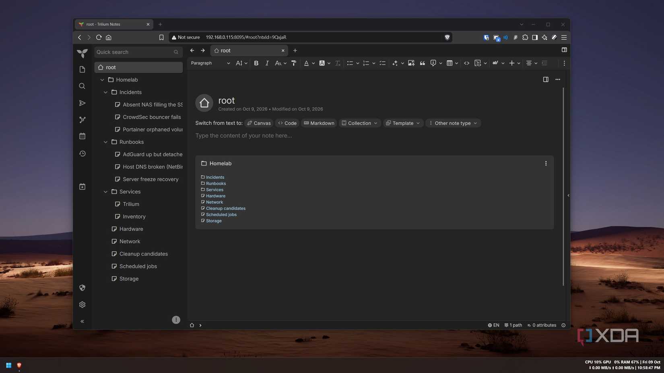
Task: Collapse the Services folder in the tree
Action: (105, 192)
